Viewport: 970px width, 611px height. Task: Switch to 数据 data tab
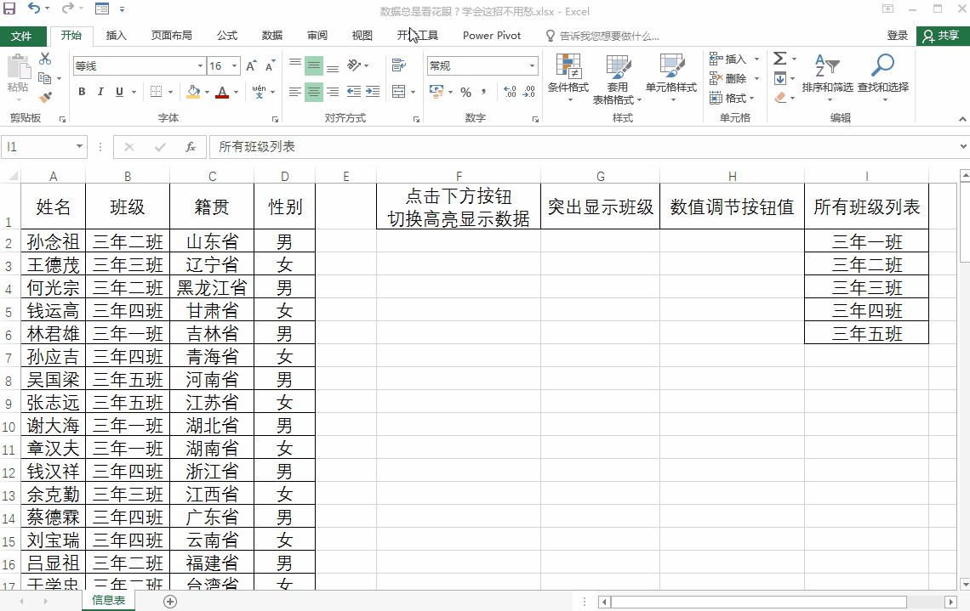(x=272, y=36)
